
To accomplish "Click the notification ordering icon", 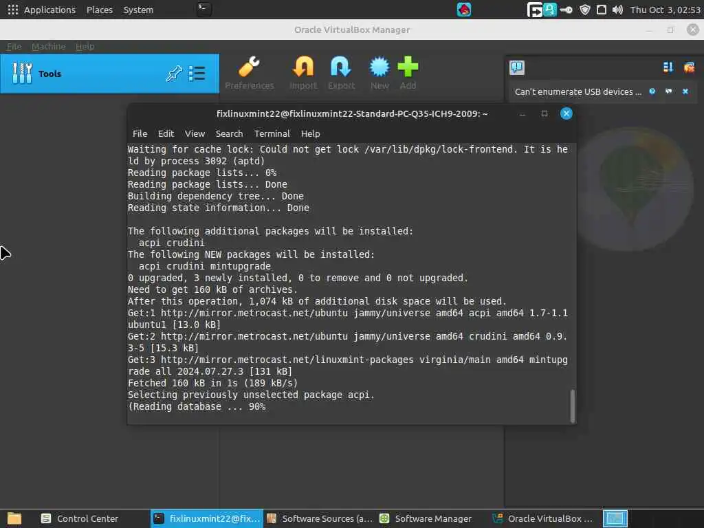I will 668,67.
